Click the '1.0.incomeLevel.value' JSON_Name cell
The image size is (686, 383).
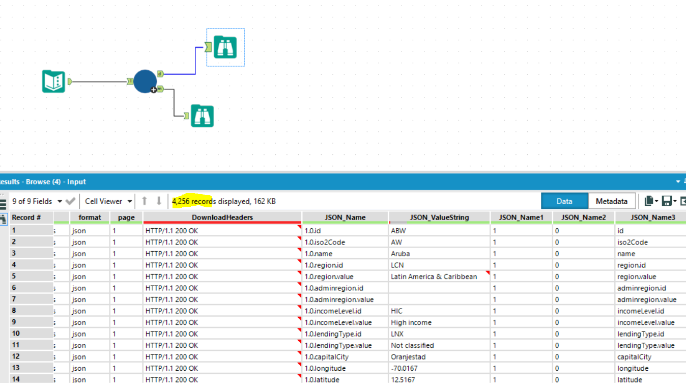(345, 322)
